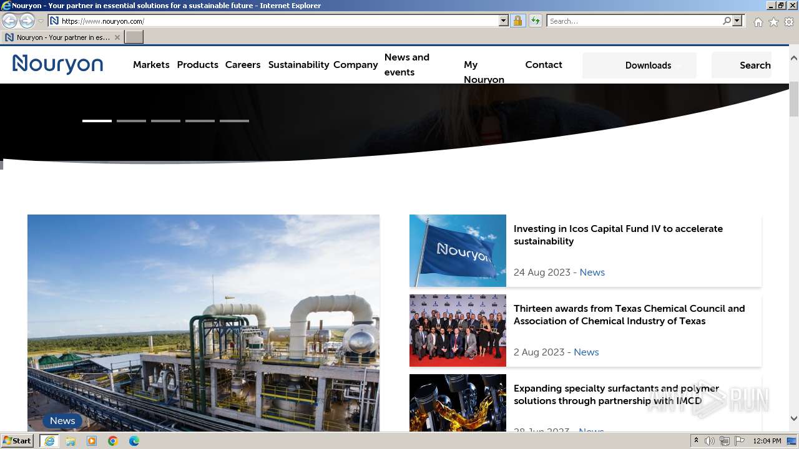Open the large industrial plant news image
The width and height of the screenshot is (799, 449).
[203, 323]
